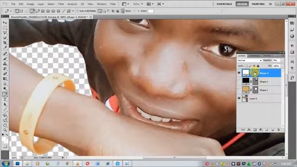
Task: Select the Pen tool in the toolbox
Action: click(x=5, y=94)
